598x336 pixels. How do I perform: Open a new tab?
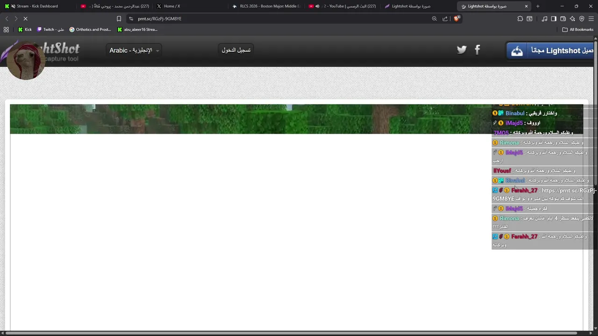point(538,6)
